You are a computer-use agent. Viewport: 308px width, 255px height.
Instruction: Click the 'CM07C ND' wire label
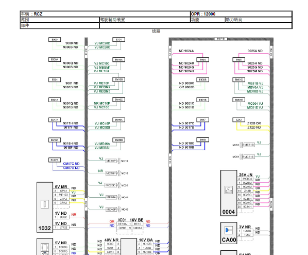(x=71, y=164)
